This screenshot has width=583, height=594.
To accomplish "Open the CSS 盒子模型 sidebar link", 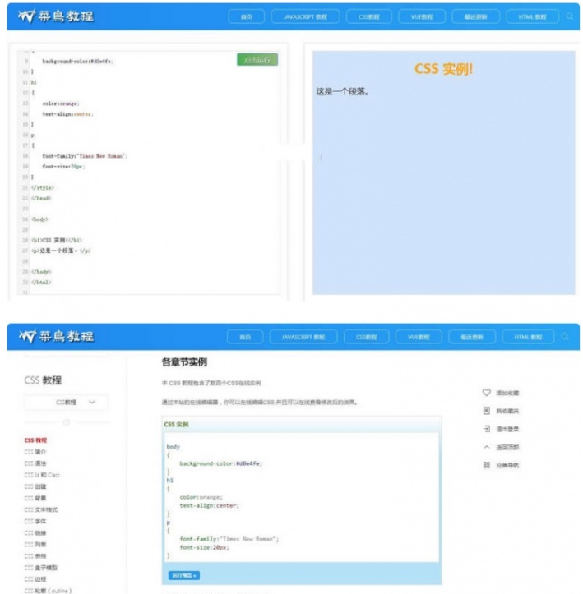I will [41, 568].
